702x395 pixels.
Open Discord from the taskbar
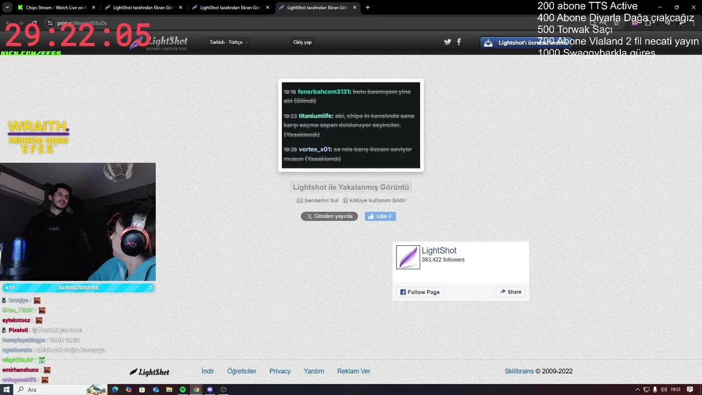click(210, 390)
